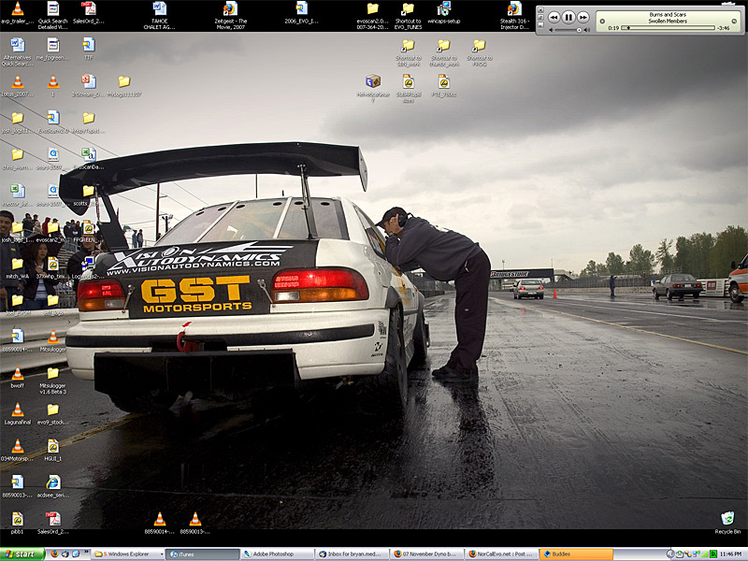748x561 pixels.
Task: Open the Quick Search Detailed desktop file
Action: [x=53, y=15]
